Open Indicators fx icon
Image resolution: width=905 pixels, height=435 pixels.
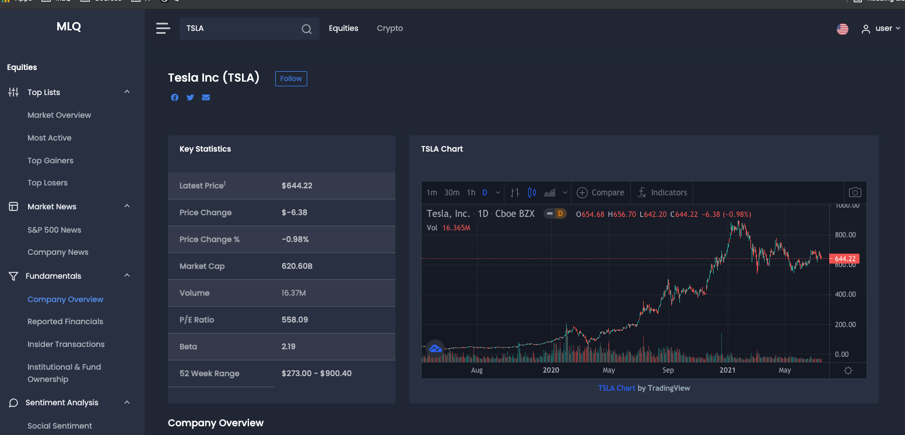tap(641, 192)
